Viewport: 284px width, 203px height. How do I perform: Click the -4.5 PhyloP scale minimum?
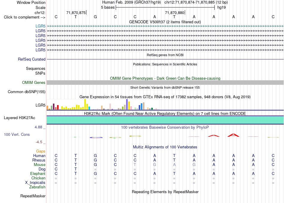coord(39,142)
